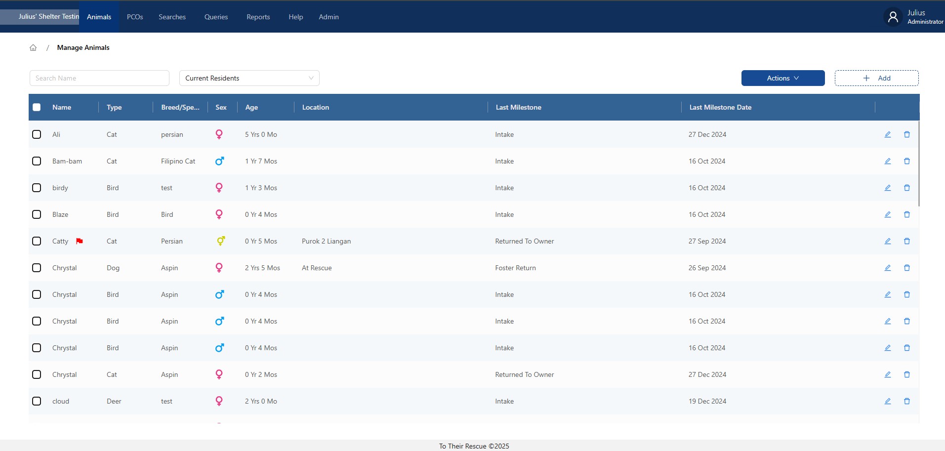Open the Reports menu
Viewport: 945px width, 451px height.
(x=258, y=17)
